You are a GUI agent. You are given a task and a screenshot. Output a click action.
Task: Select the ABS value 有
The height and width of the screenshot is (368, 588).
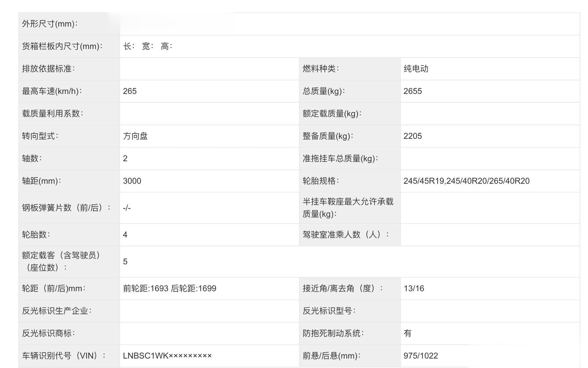coord(408,333)
